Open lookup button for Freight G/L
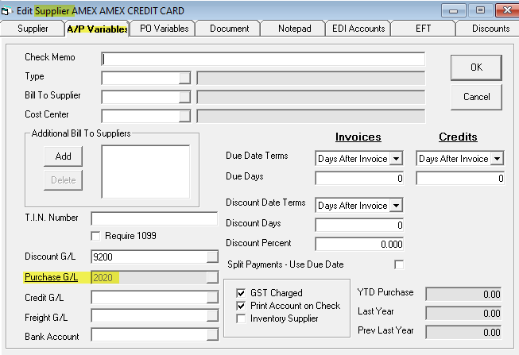Screen dimensions: 519x355 [x=212, y=317]
